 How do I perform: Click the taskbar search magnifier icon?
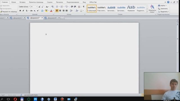pyautogui.click(x=2, y=99)
